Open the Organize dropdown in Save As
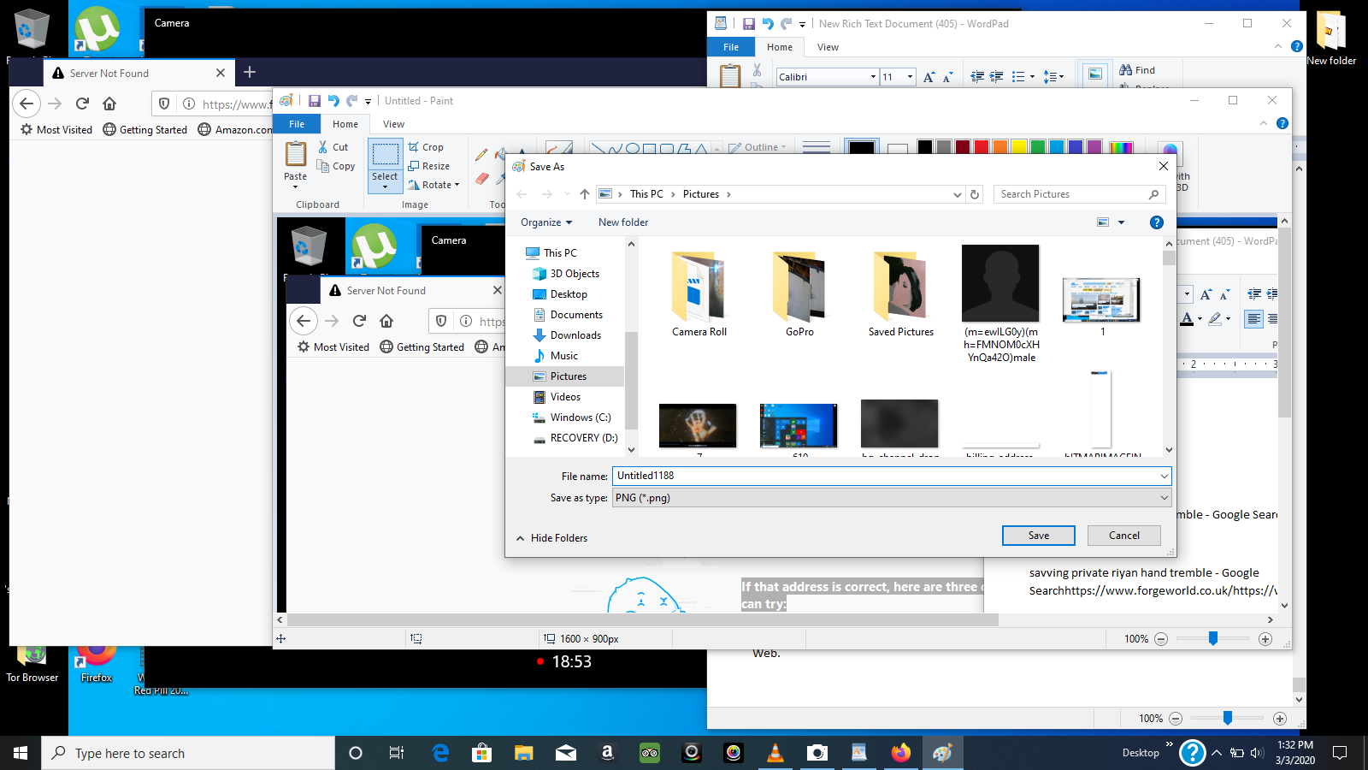This screenshot has width=1368, height=770. click(x=546, y=222)
